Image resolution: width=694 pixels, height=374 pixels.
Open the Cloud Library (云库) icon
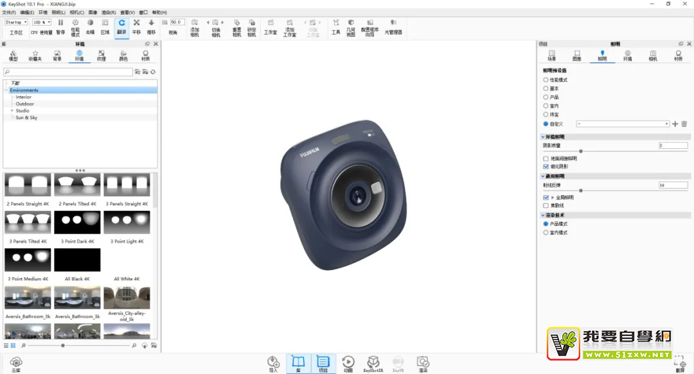point(16,363)
